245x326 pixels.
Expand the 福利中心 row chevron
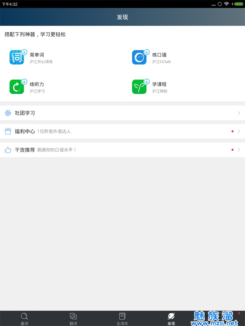(239, 131)
